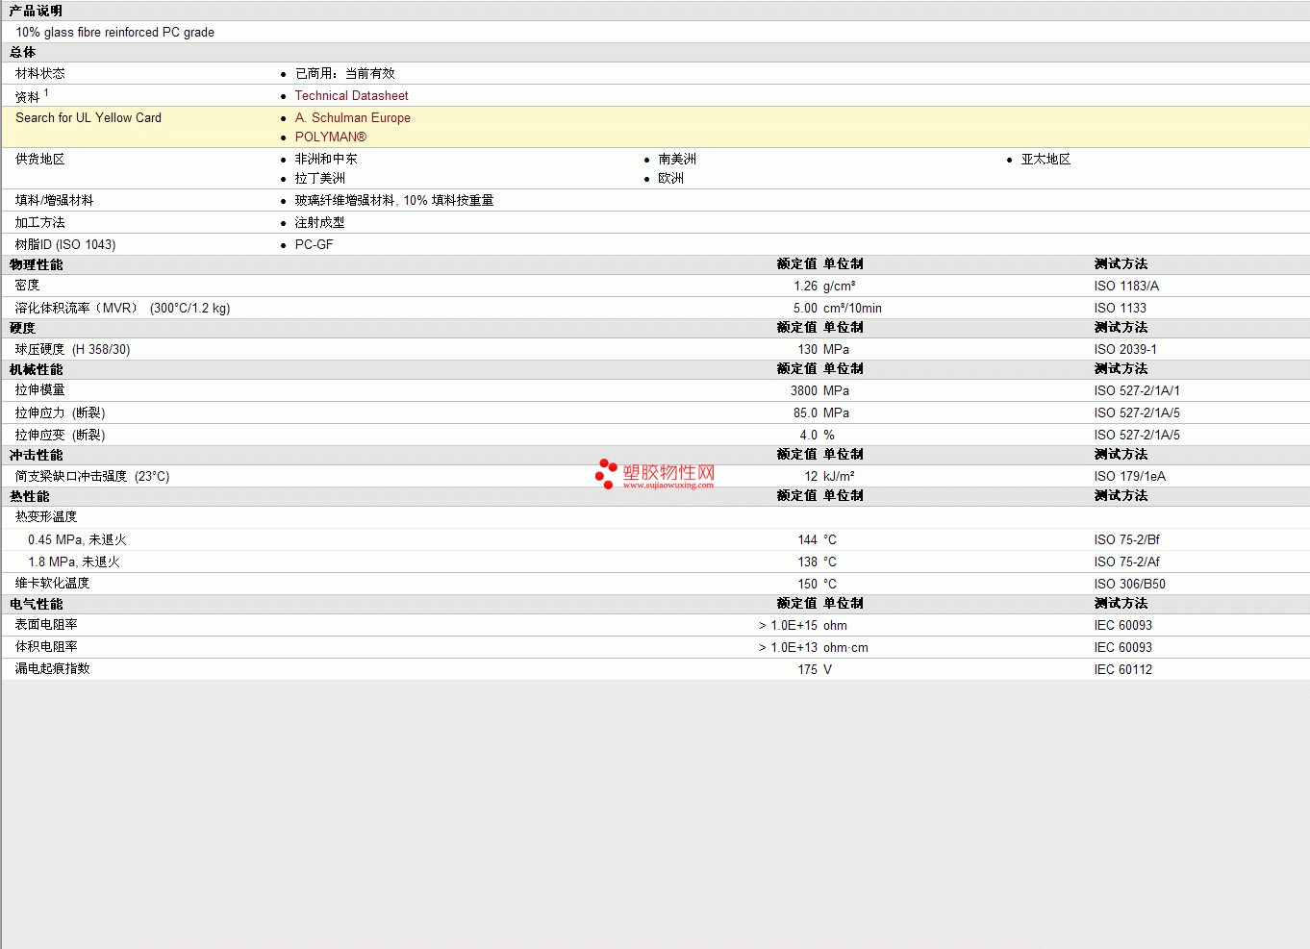1310x949 pixels.
Task: Click the ball hardness value 130
Action: point(808,350)
